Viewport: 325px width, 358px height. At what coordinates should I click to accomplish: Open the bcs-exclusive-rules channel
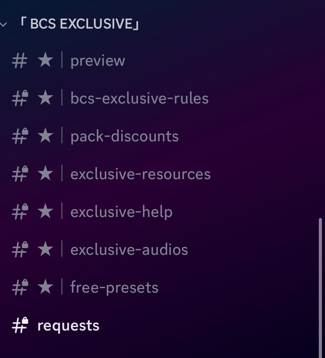pos(139,99)
